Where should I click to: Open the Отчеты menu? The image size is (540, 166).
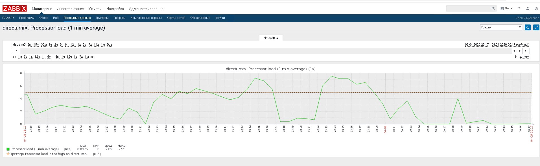(x=95, y=9)
